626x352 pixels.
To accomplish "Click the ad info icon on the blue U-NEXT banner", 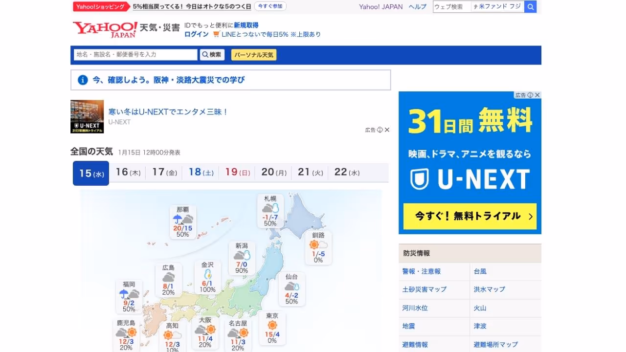I will coord(530,95).
